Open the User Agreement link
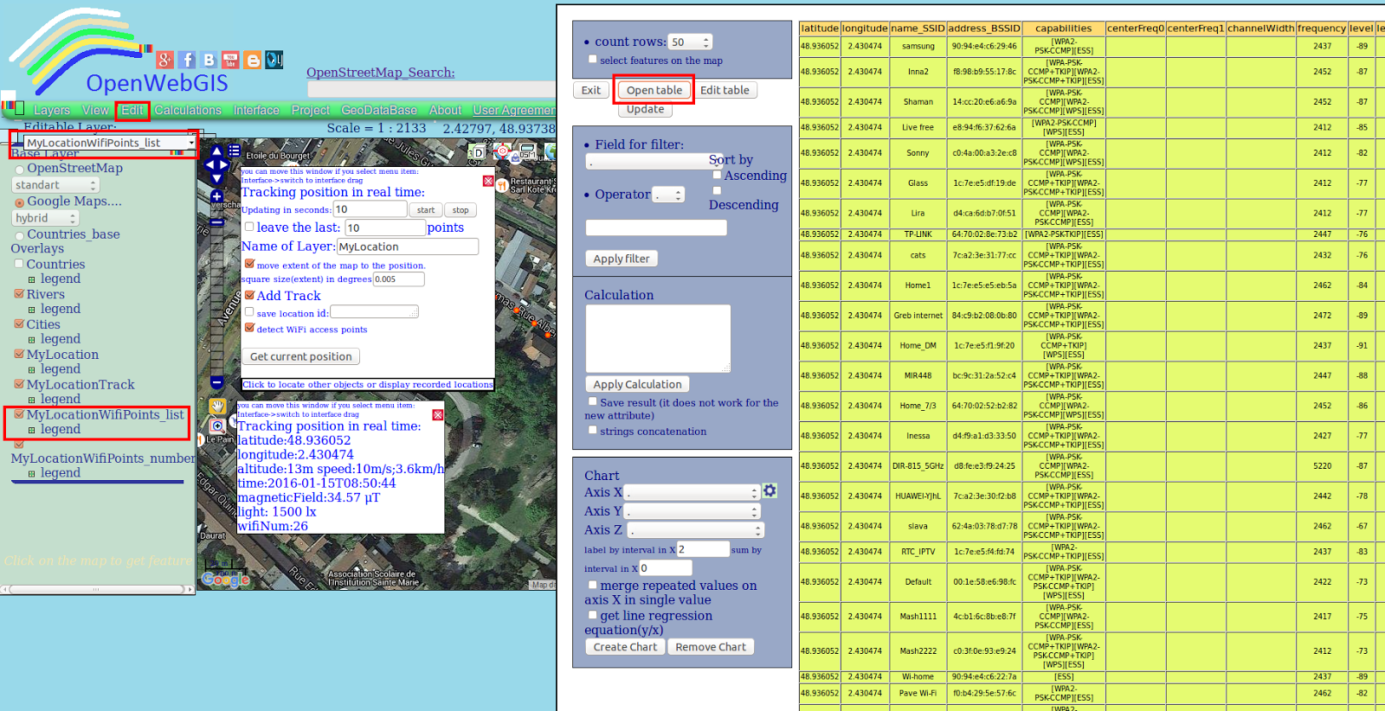Image resolution: width=1385 pixels, height=711 pixels. pyautogui.click(x=514, y=110)
